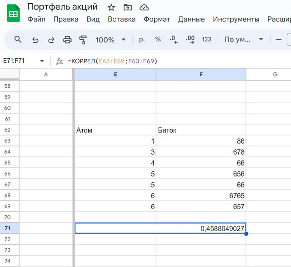Screen dimensions: 291x267
Task: Open more number formats 123
Action: 206,40
